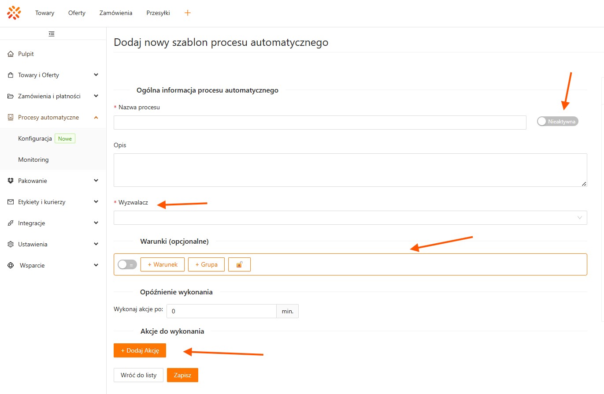Save the template with Zapisz button
Screen dimensions: 604x394
(x=182, y=375)
